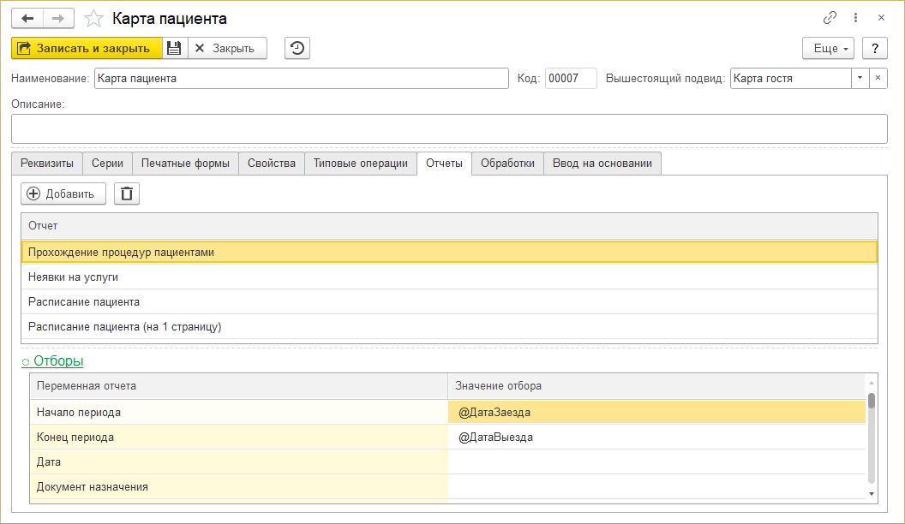Delete the selected report with trash icon
The width and height of the screenshot is (905, 524).
[127, 194]
